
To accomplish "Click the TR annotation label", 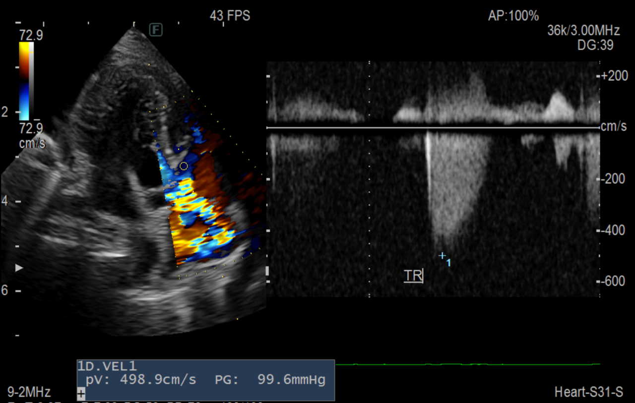I will [x=413, y=276].
